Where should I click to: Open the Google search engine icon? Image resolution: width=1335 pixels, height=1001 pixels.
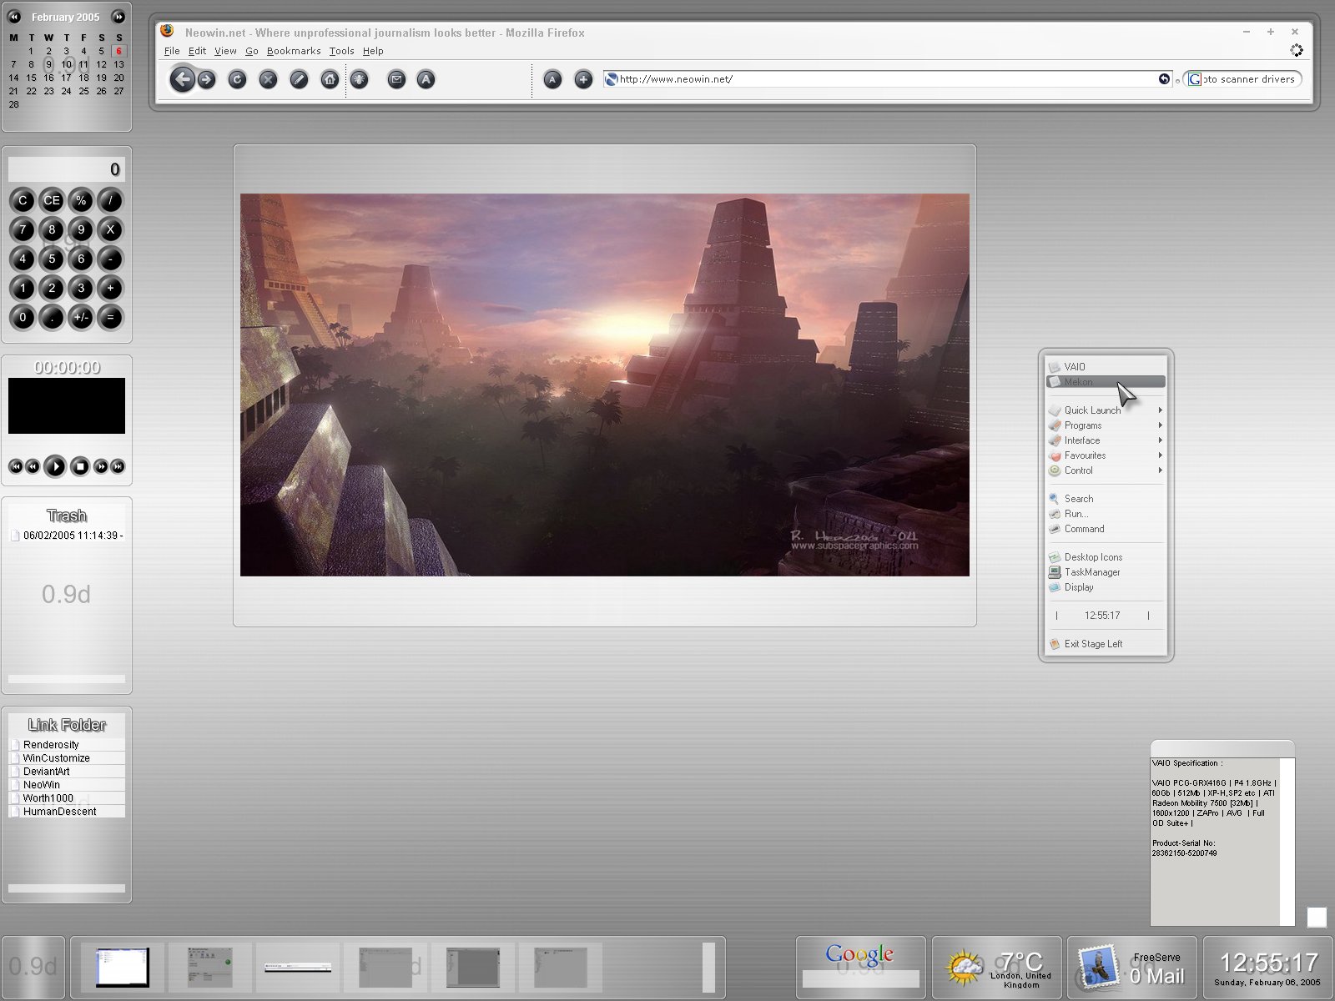(x=1195, y=79)
